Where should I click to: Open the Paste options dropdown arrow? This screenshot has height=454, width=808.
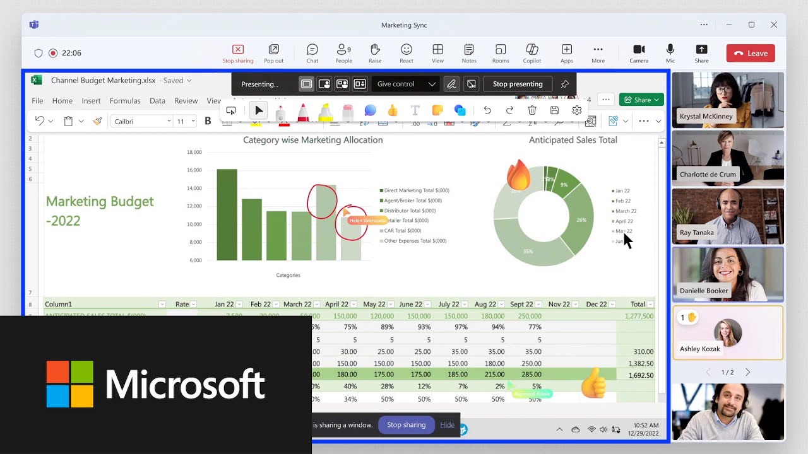pyautogui.click(x=81, y=121)
